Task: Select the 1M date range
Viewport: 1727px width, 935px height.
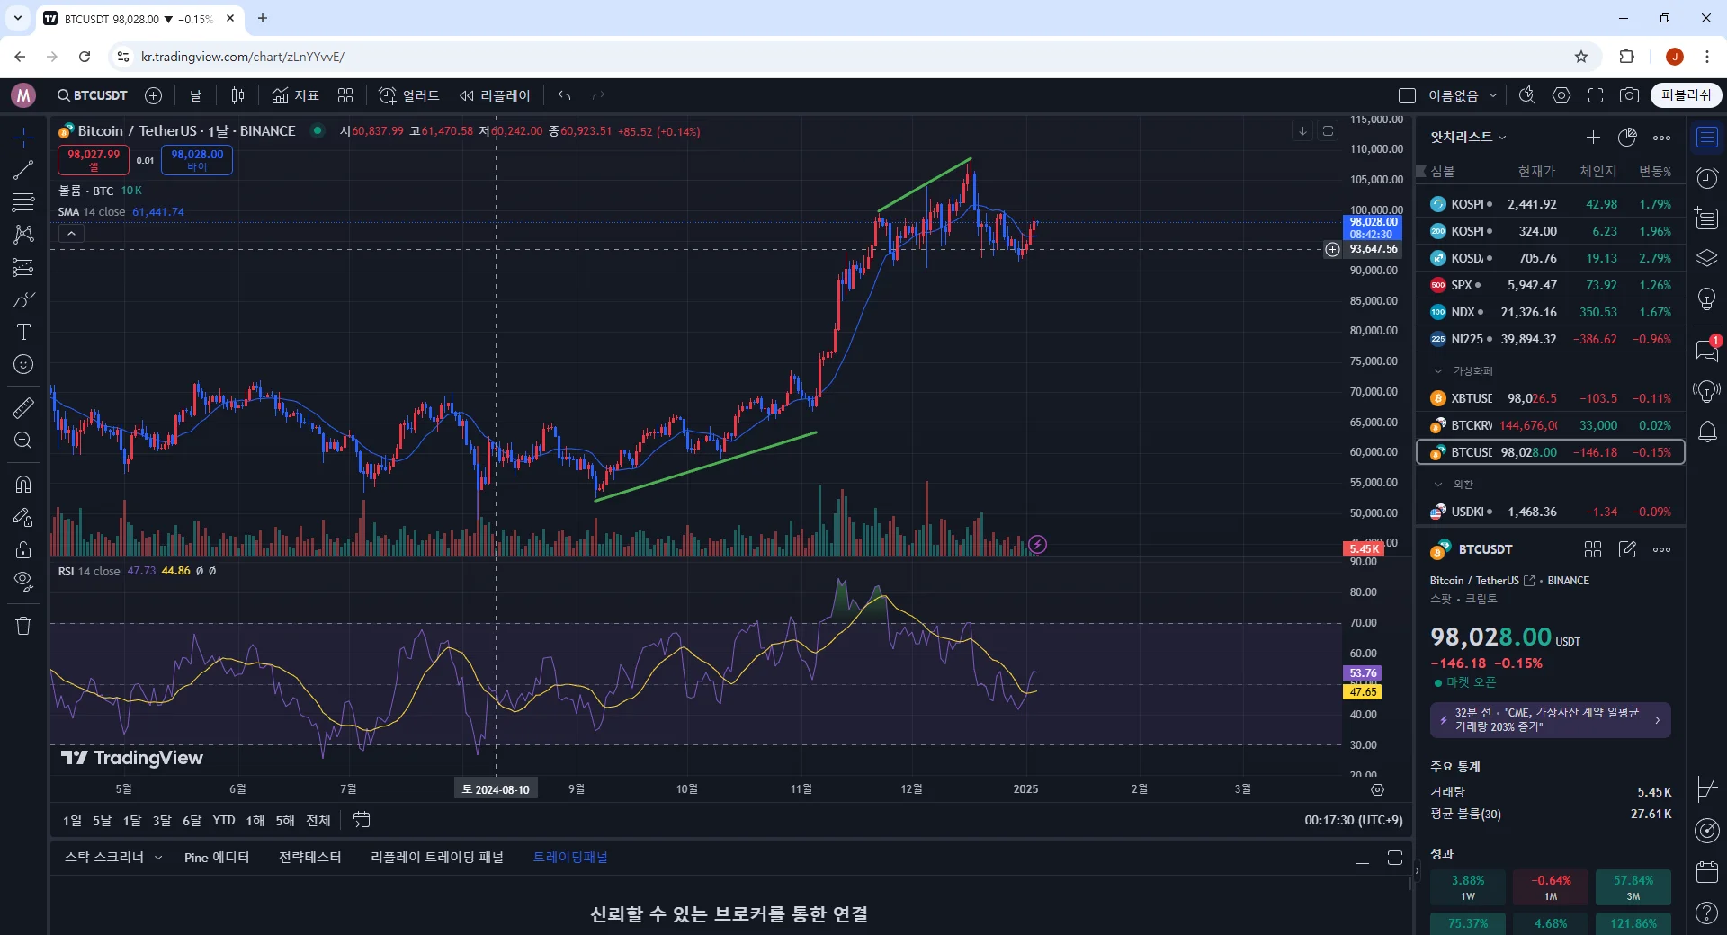Action: point(132,820)
